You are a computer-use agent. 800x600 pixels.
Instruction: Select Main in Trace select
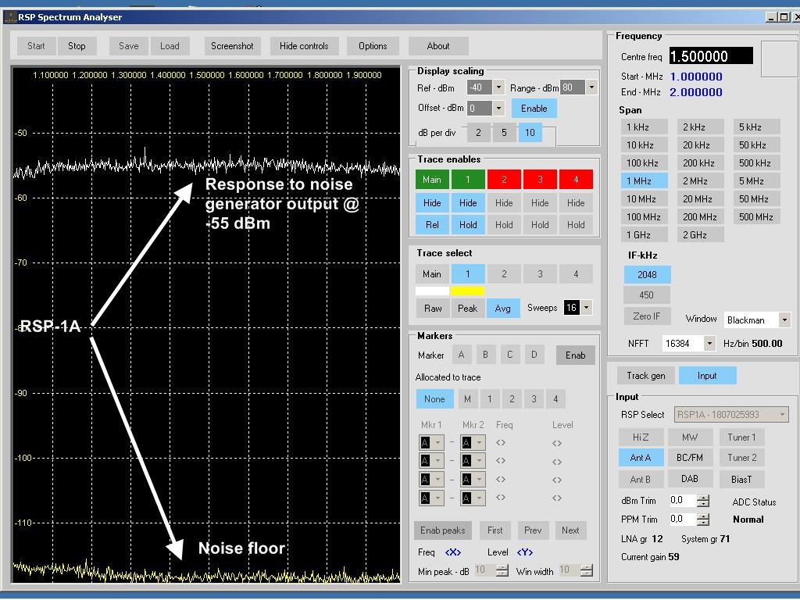(431, 274)
